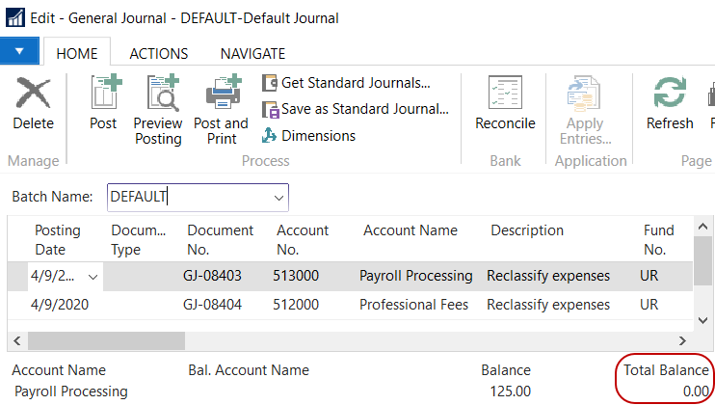Click Get Standard Journals
The height and width of the screenshot is (405, 715).
[x=355, y=83]
